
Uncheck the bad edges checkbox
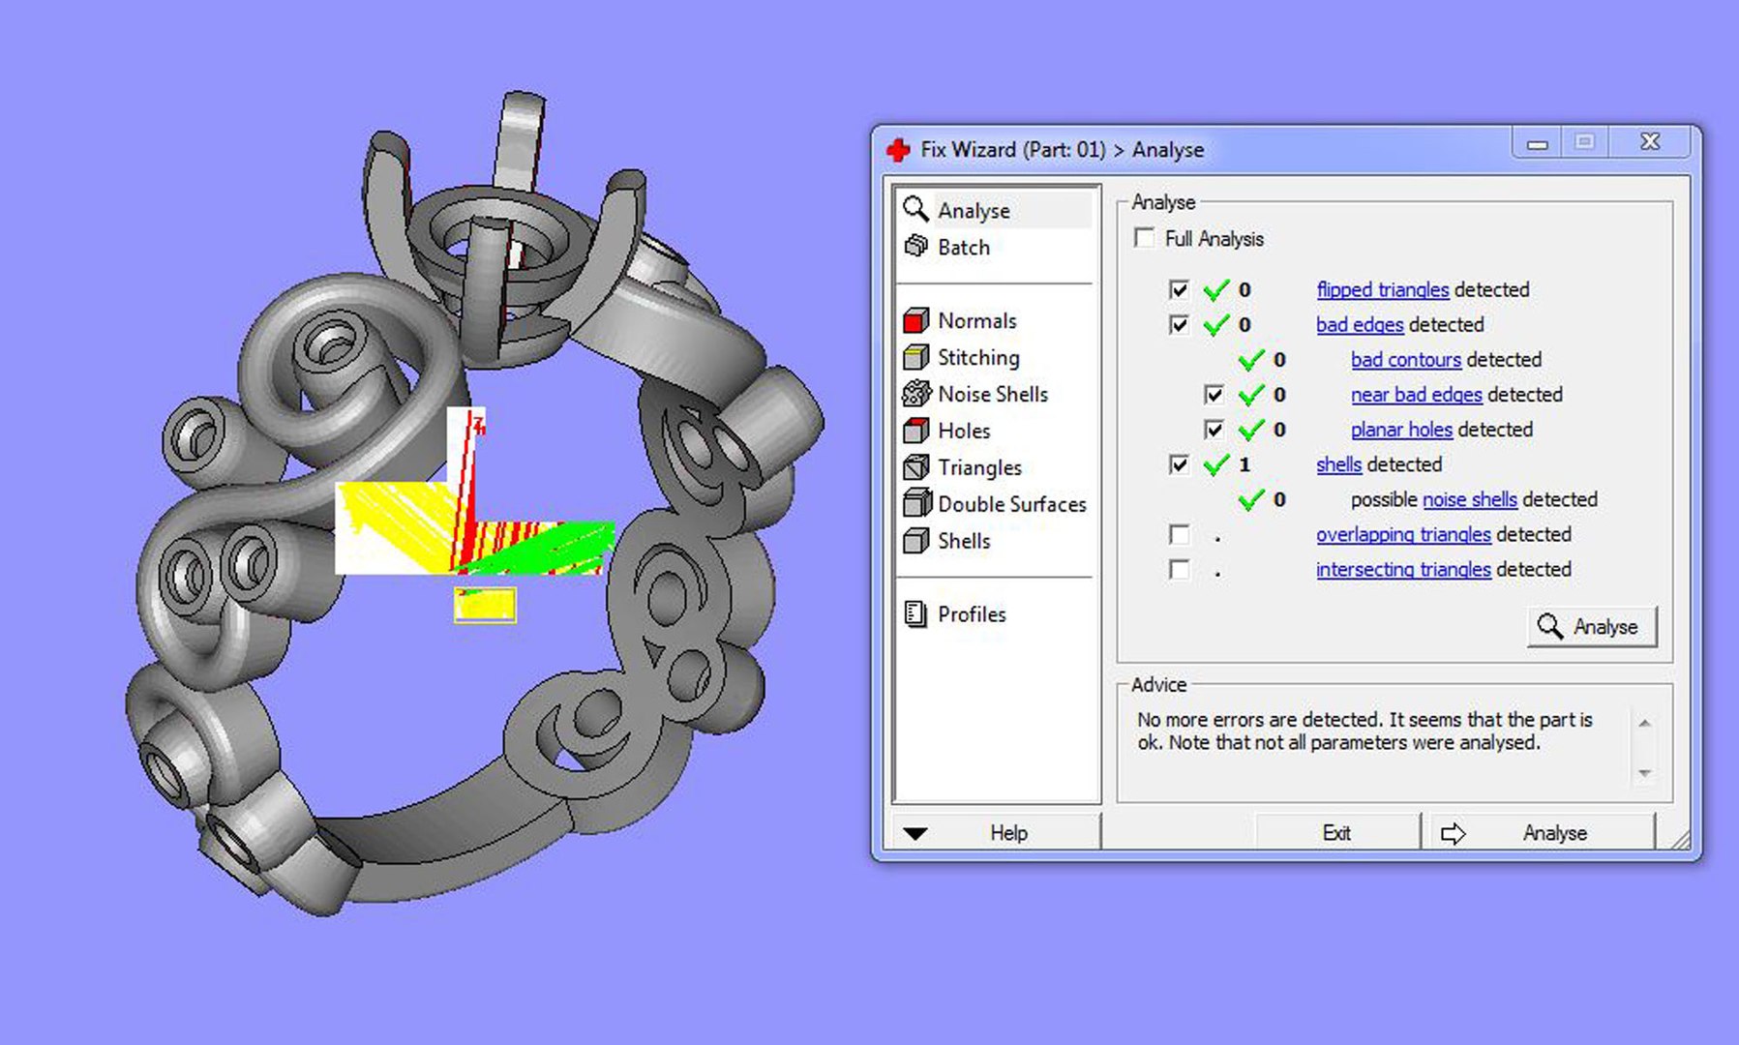click(x=1179, y=324)
